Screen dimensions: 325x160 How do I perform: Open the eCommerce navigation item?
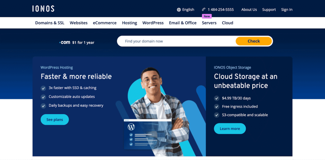click(104, 23)
